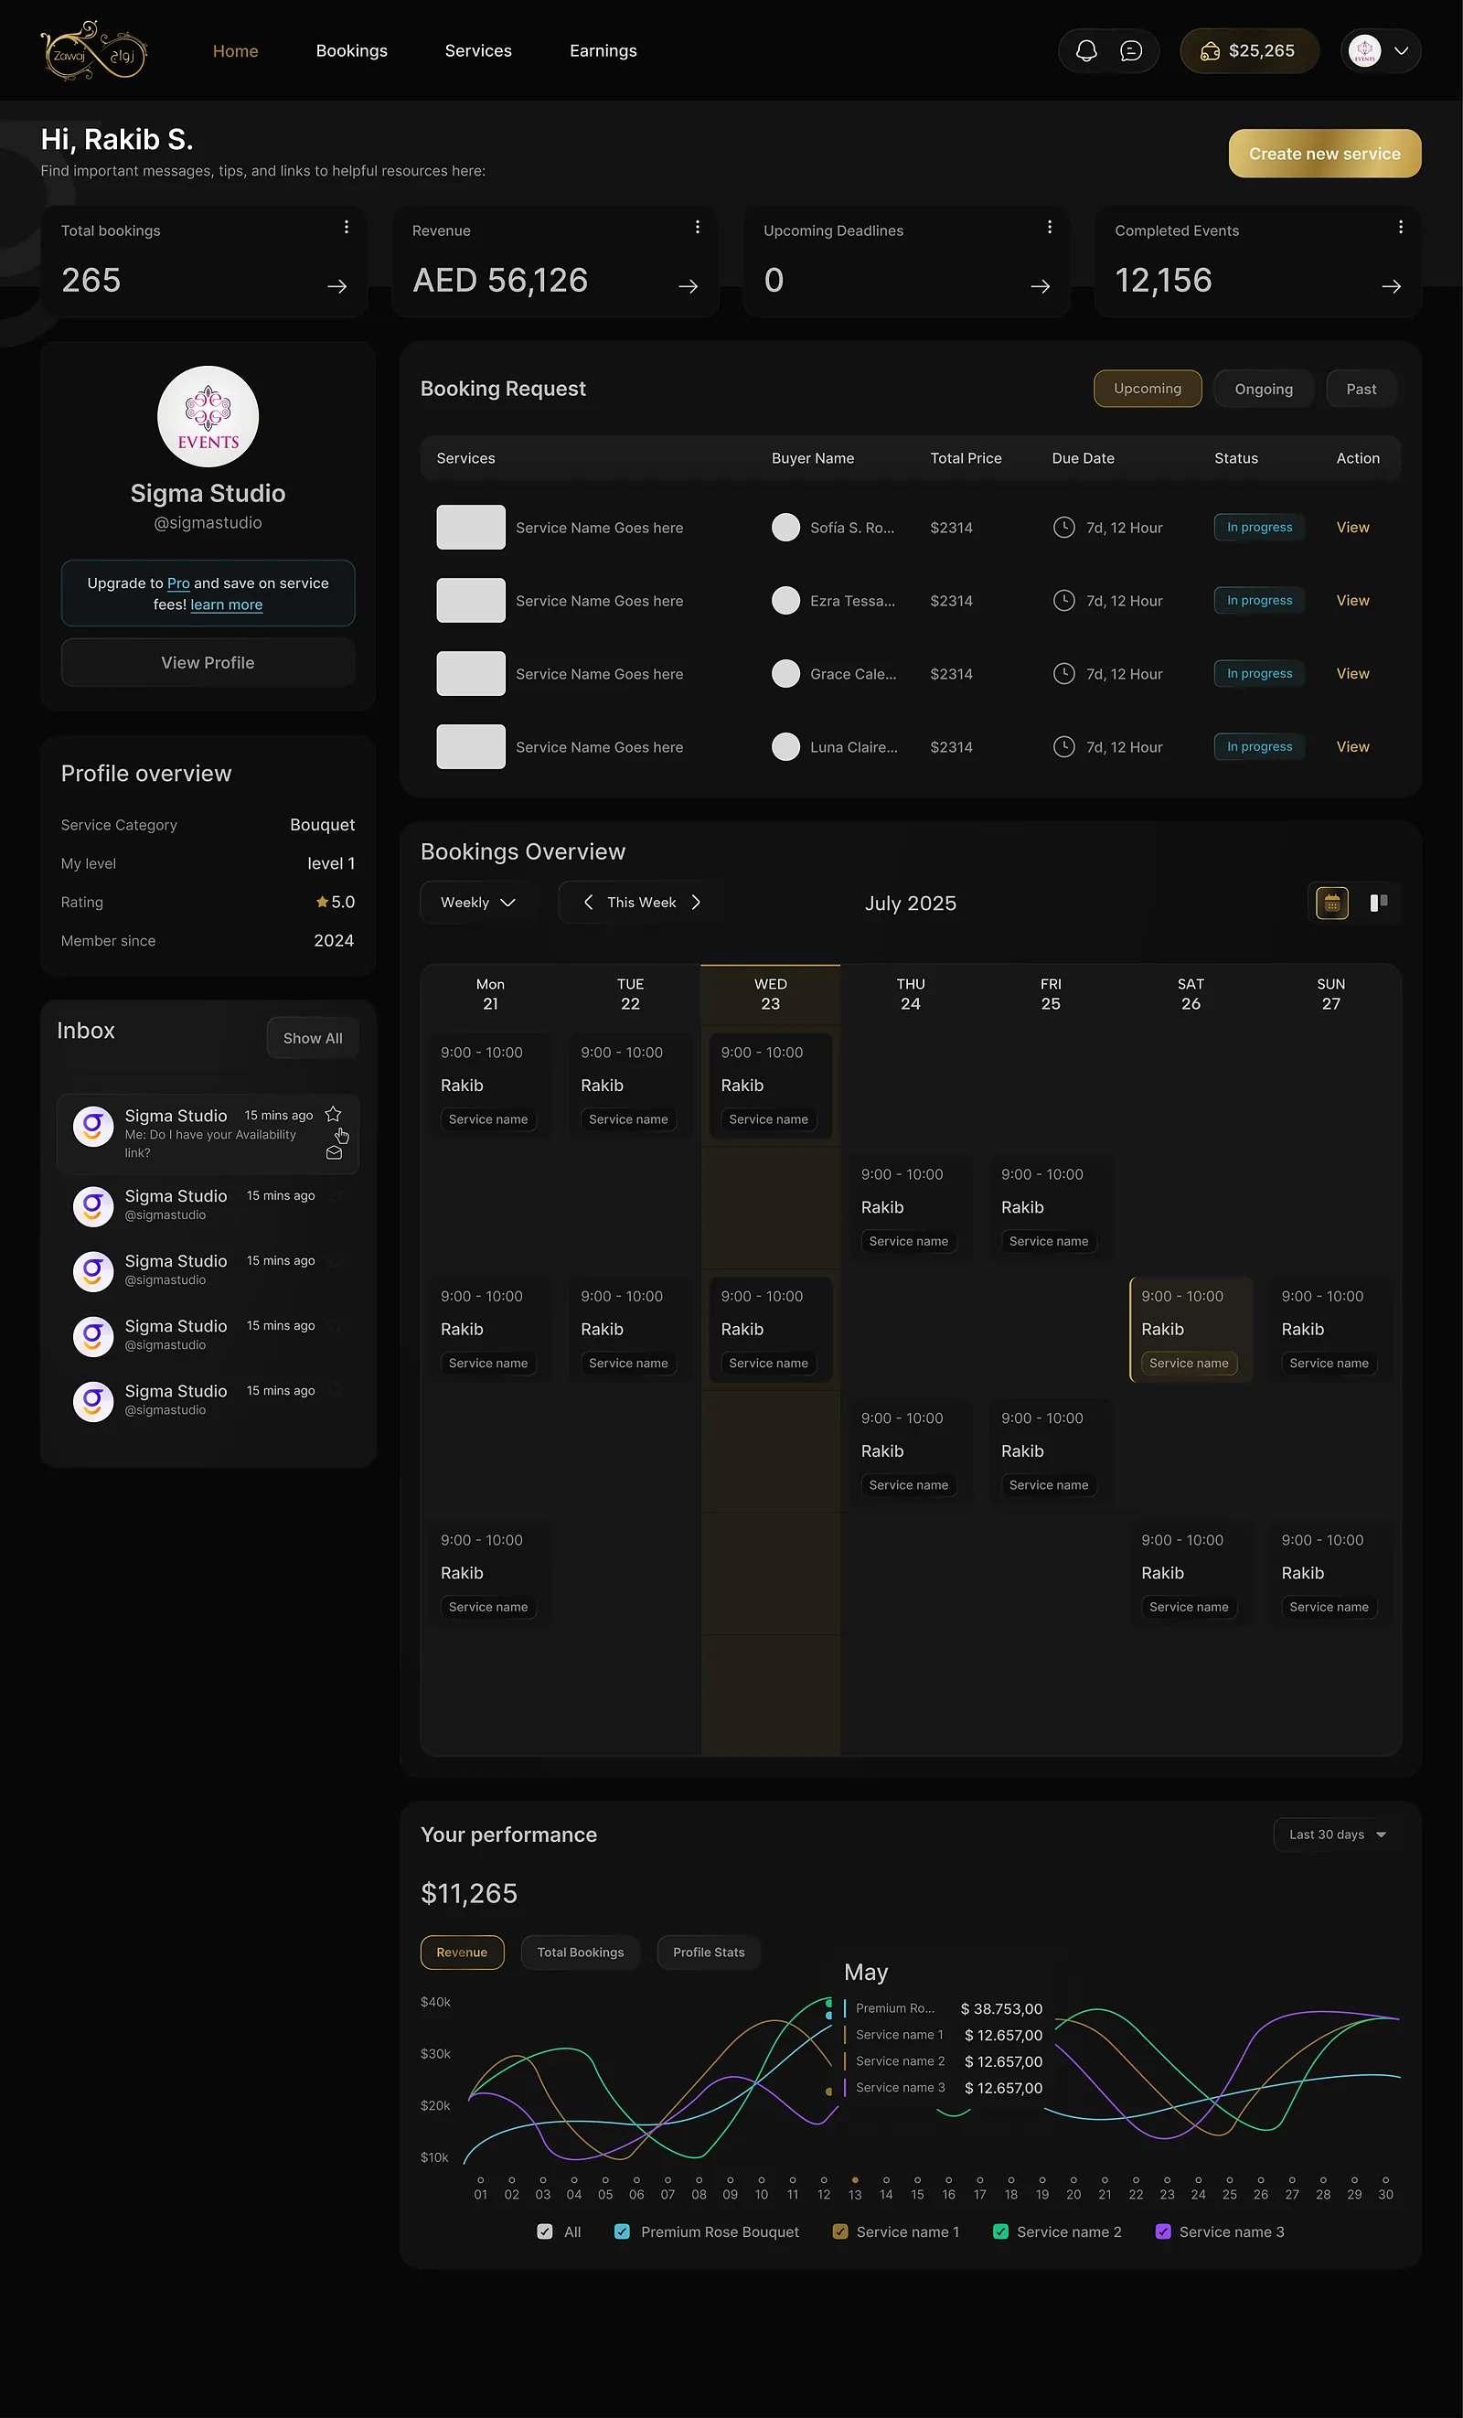Click the Sigma Studio Events avatar
The height and width of the screenshot is (2418, 1463).
208,417
